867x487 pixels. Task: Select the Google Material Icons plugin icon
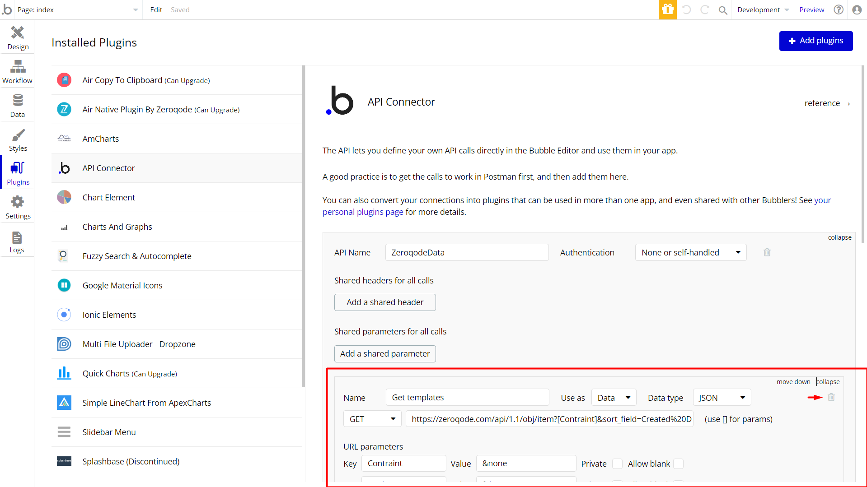click(64, 285)
